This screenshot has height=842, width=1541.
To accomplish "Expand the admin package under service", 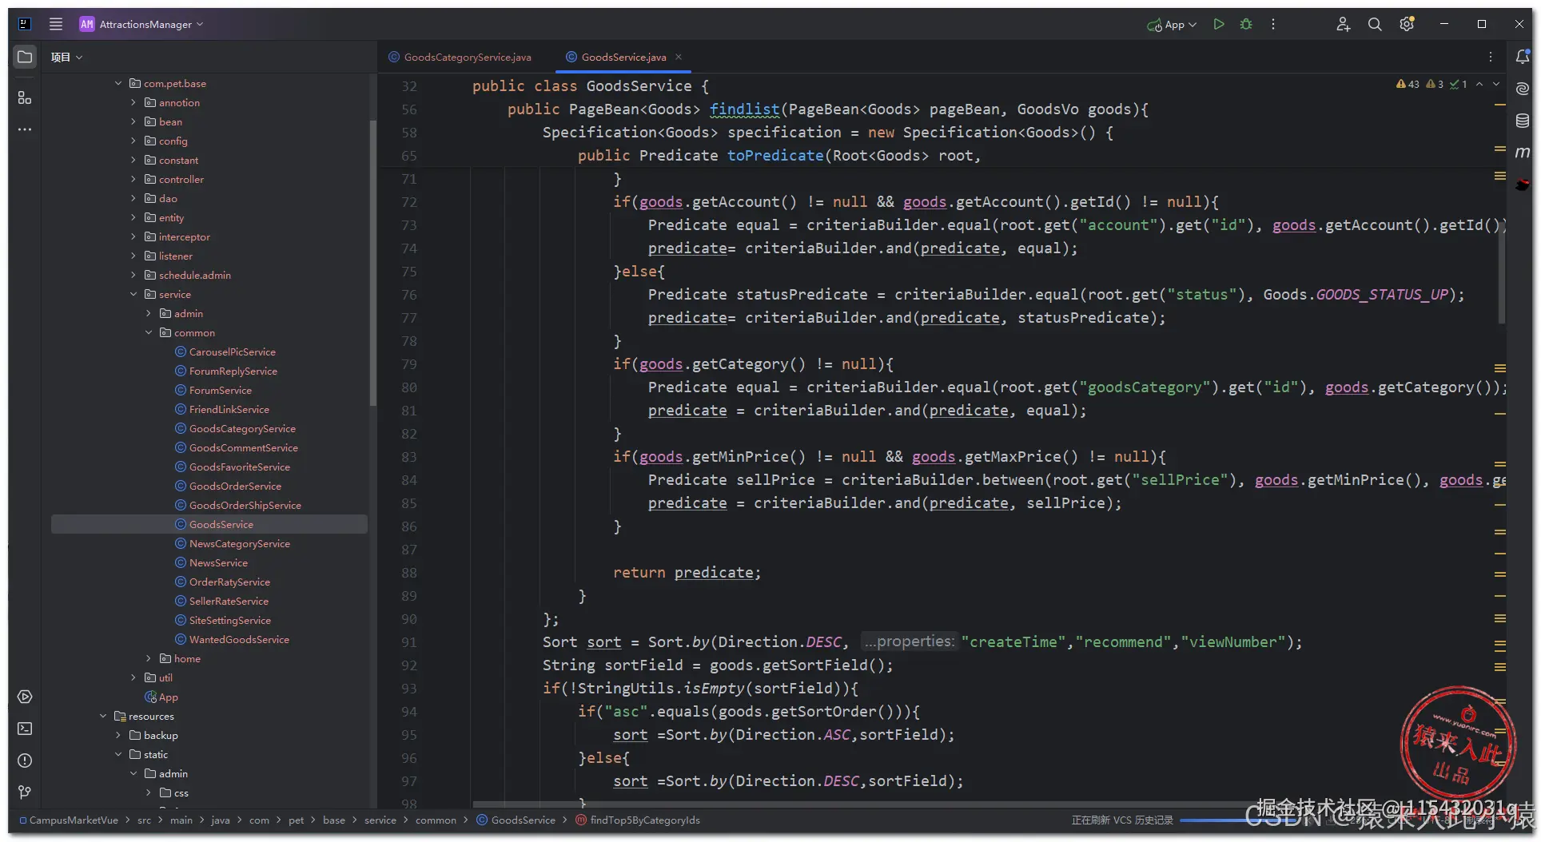I will point(149,313).
